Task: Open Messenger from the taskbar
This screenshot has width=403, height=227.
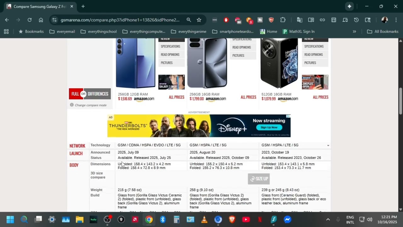Action: 287,219
